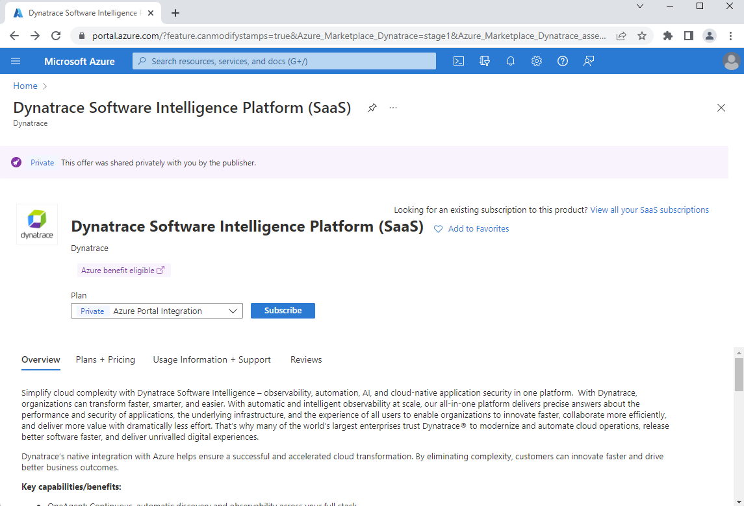Close the Dynatrace marketplace blade
The width and height of the screenshot is (744, 506).
(x=721, y=108)
